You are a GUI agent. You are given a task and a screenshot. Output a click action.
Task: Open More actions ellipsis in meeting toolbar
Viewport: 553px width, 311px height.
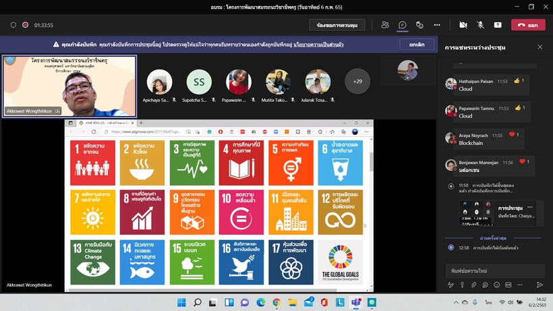coord(437,25)
